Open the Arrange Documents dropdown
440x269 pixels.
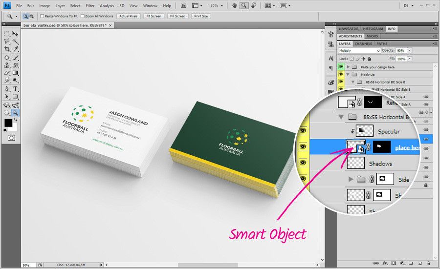coord(269,5)
